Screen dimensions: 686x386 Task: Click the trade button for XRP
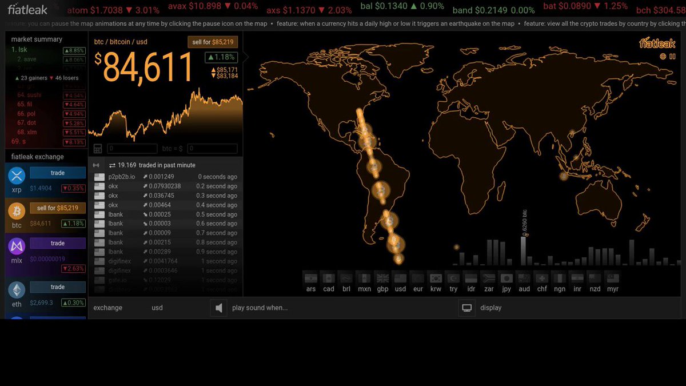(58, 173)
